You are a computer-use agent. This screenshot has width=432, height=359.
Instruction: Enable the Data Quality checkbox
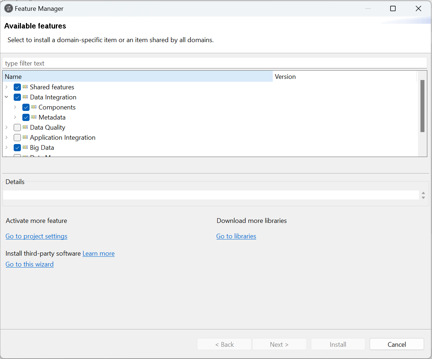17,127
